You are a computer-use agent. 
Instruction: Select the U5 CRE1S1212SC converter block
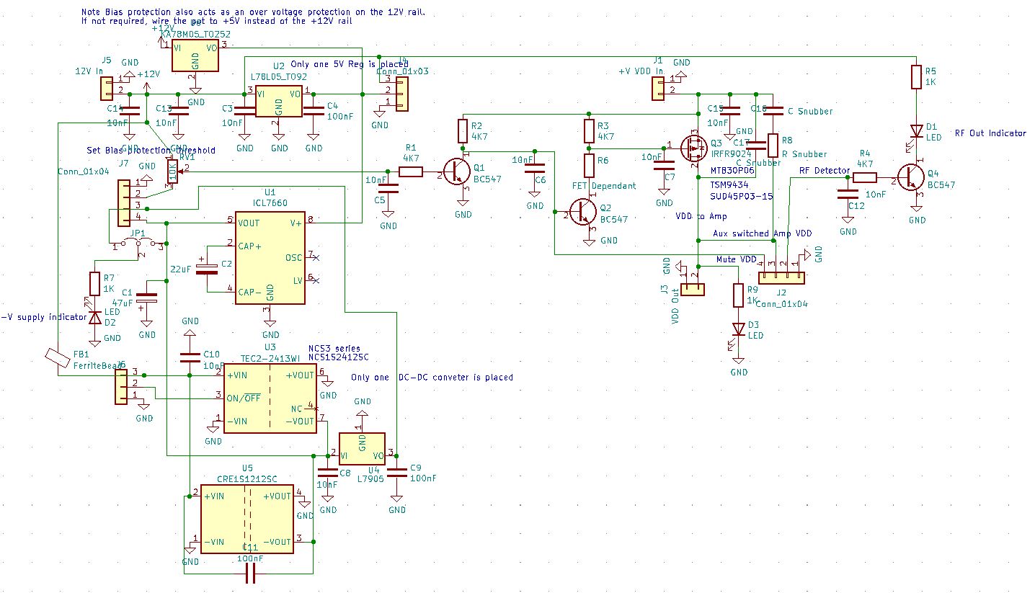tap(246, 518)
